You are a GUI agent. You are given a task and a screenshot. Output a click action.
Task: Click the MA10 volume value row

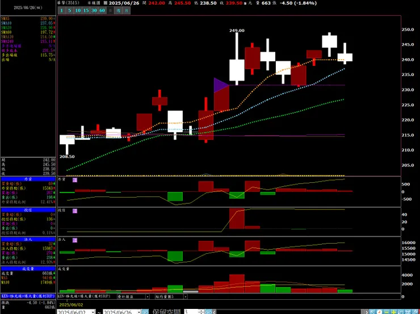point(28,282)
